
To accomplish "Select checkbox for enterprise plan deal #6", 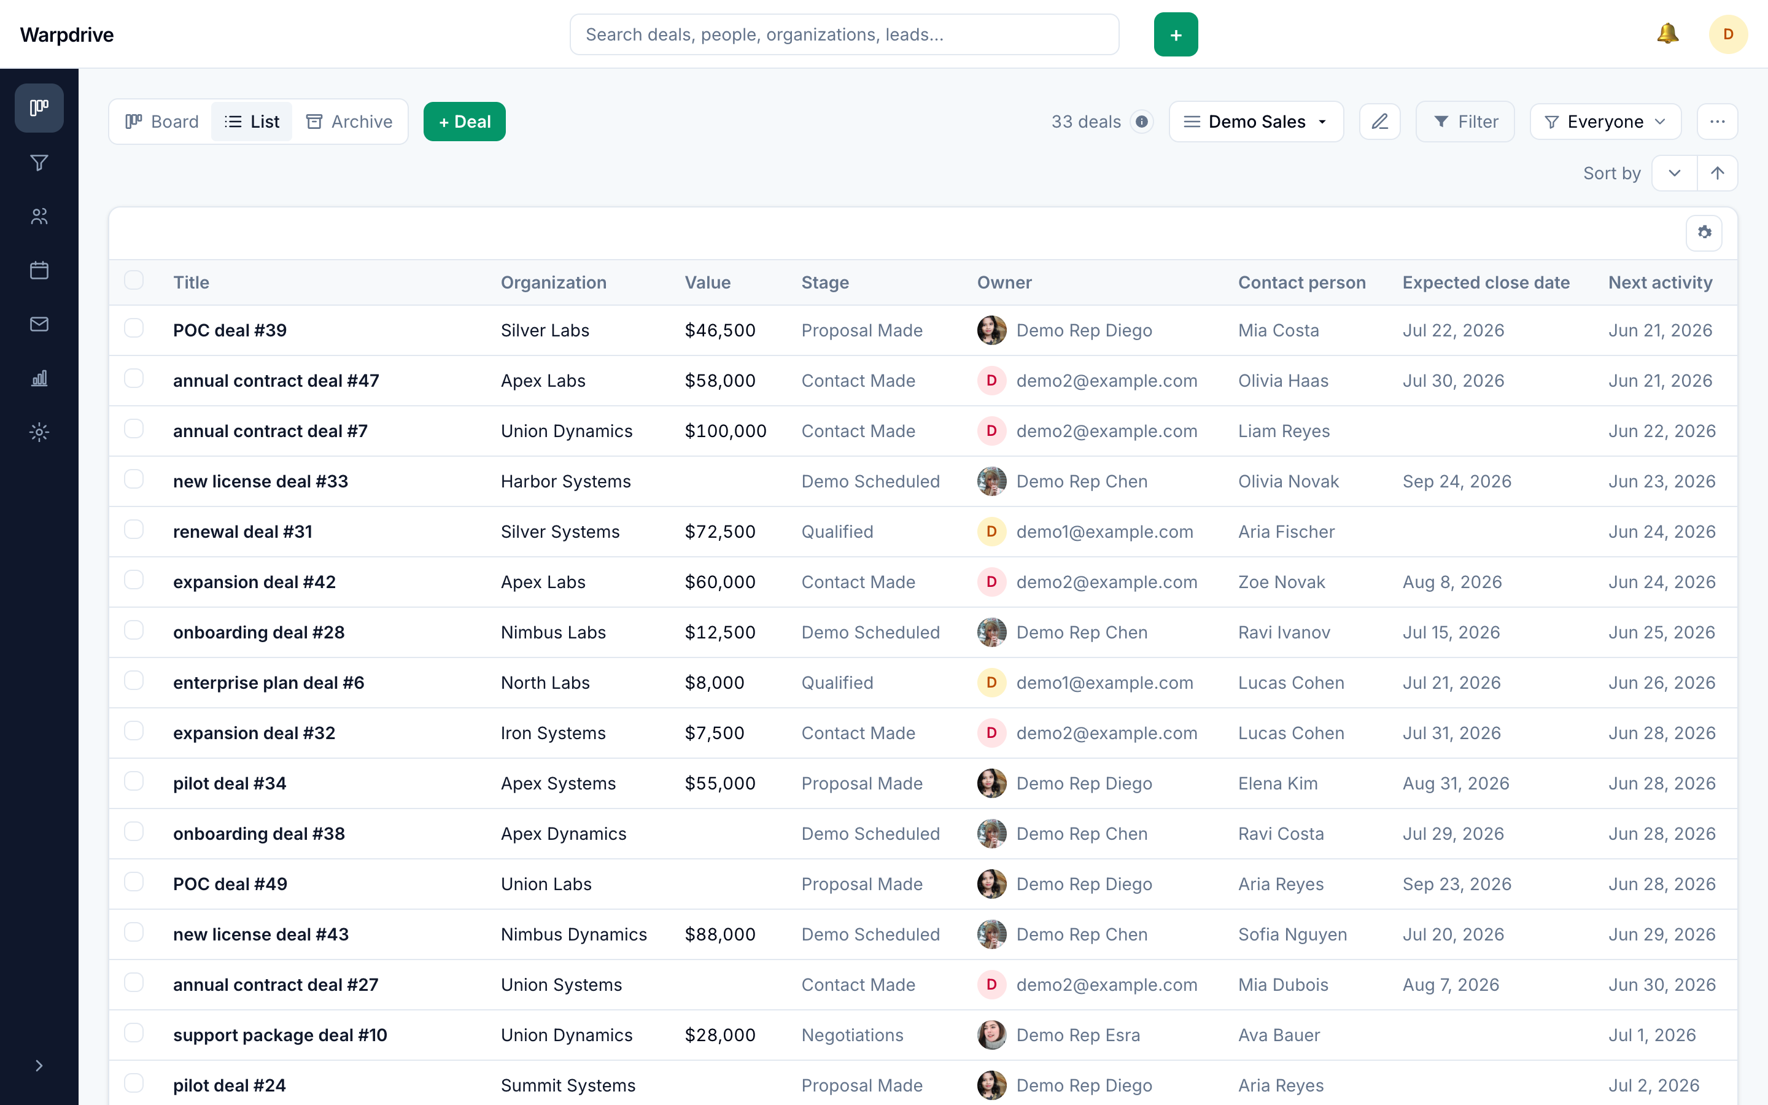I will tap(134, 680).
